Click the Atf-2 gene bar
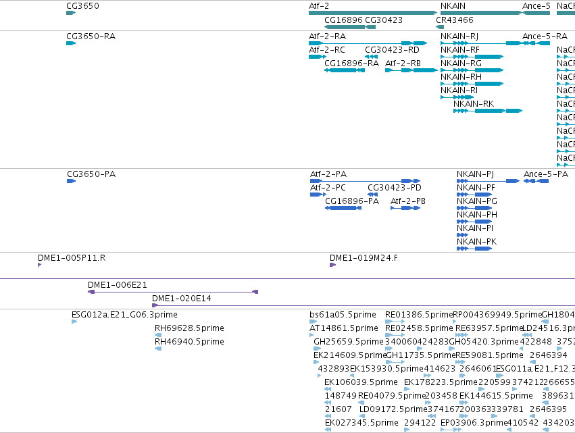 point(373,13)
